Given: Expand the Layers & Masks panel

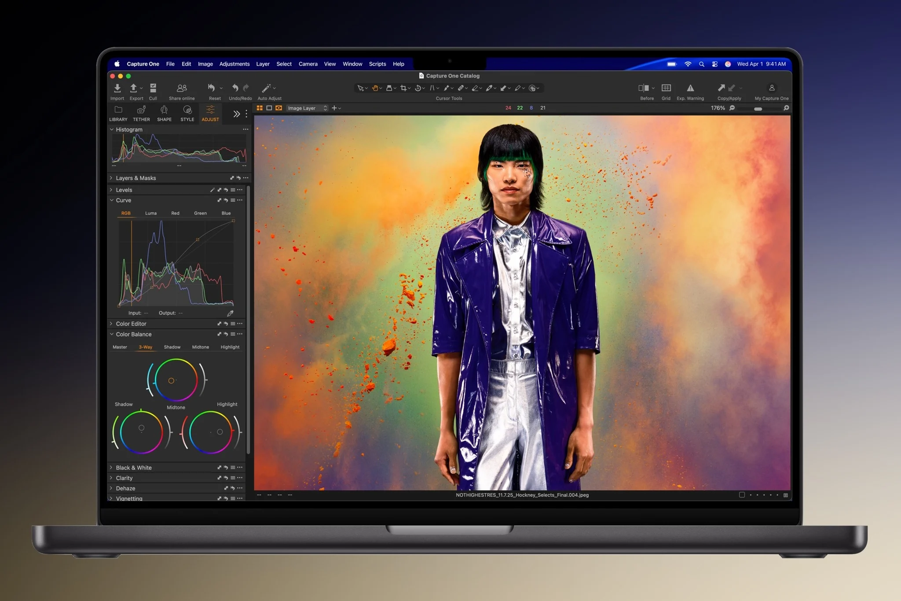Looking at the screenshot, I should click(111, 178).
